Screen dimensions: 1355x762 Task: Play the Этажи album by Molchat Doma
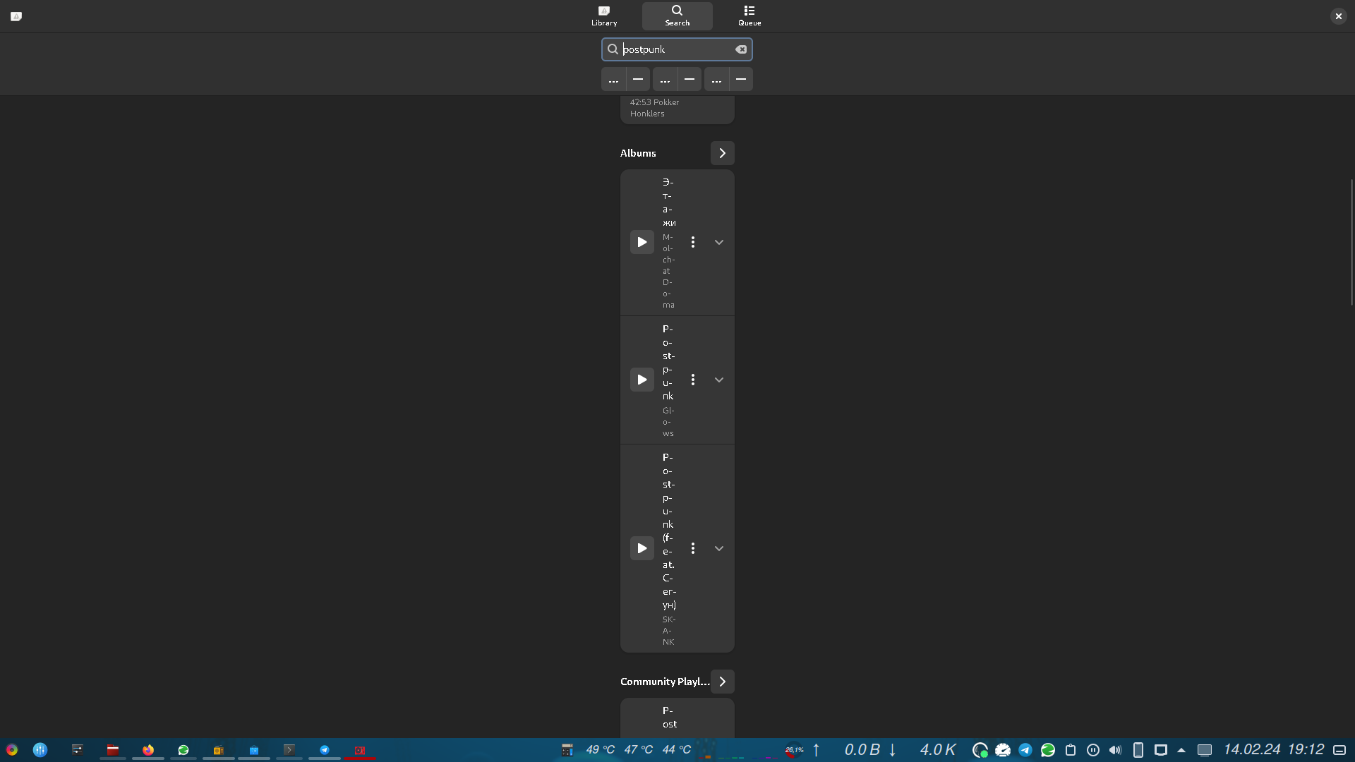pyautogui.click(x=642, y=242)
